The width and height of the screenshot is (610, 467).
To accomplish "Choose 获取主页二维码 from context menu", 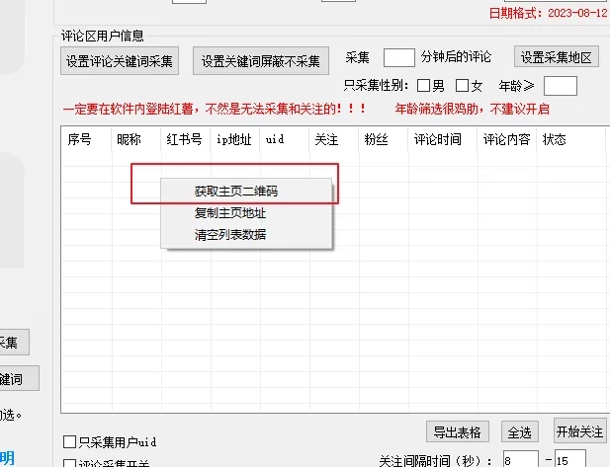I will click(246, 192).
